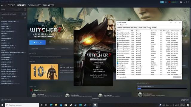The image size is (191, 107).
Task: Switch to Task Manager Performance tab
Action: point(127,27)
